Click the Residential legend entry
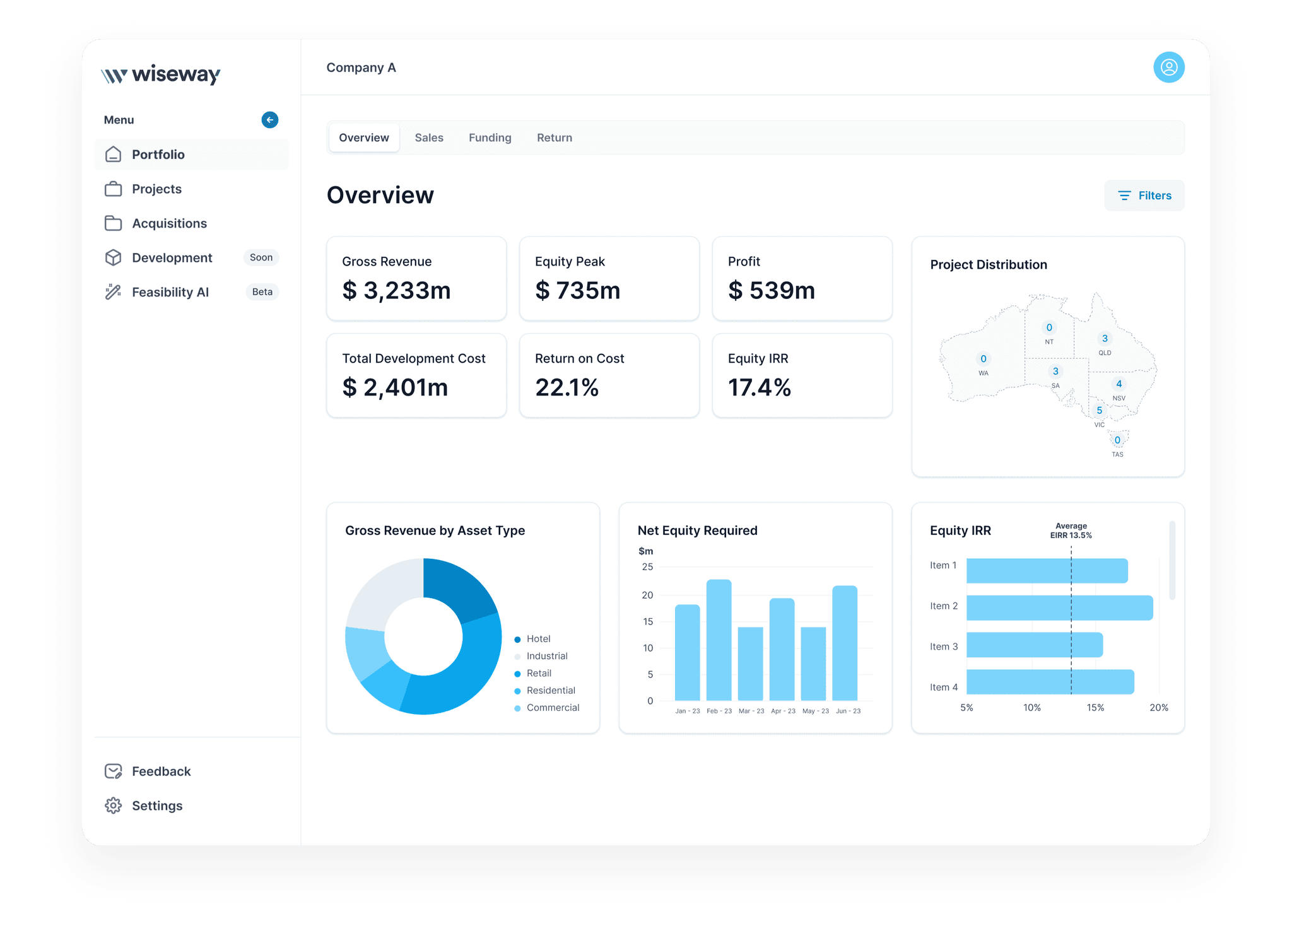The image size is (1292, 926). coord(545,691)
